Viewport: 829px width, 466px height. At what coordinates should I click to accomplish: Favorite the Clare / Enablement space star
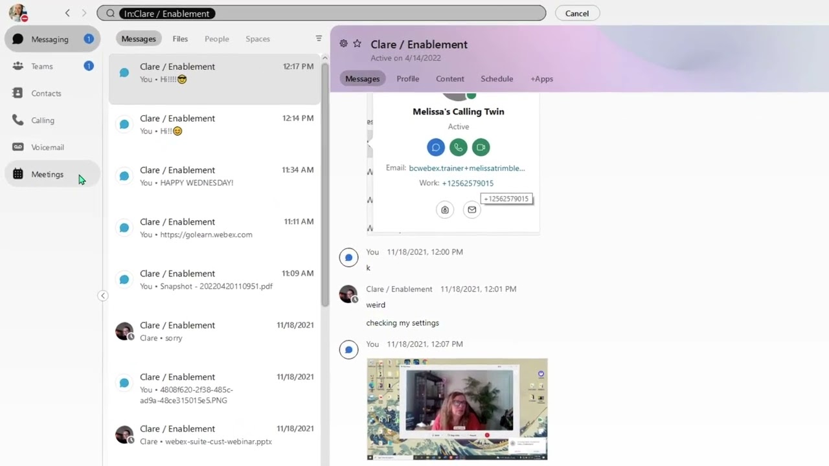pyautogui.click(x=357, y=43)
